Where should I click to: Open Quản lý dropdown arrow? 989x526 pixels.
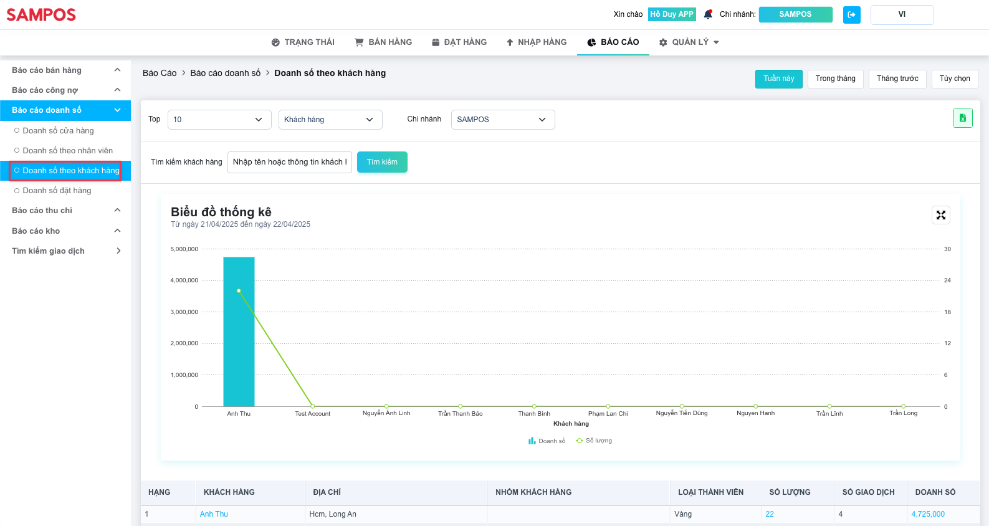click(x=716, y=42)
